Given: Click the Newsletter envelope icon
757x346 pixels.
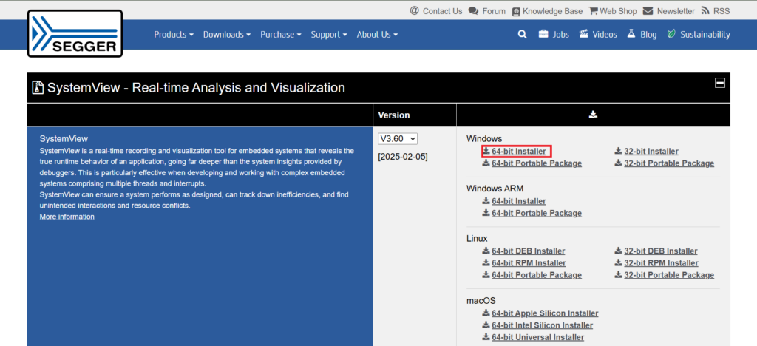Looking at the screenshot, I should pyautogui.click(x=648, y=10).
